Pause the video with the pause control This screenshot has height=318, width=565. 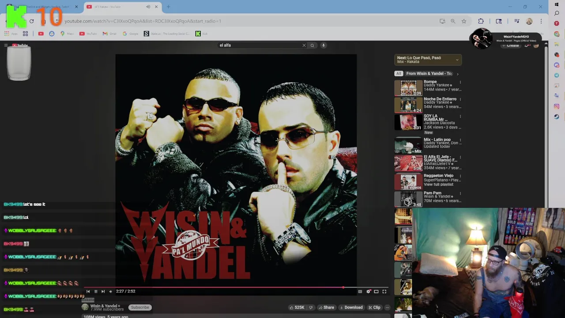(x=95, y=291)
